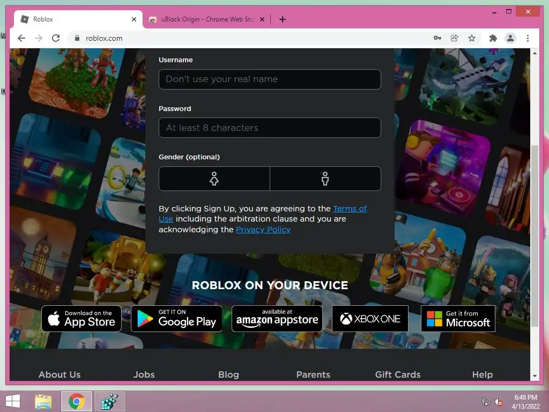Click the scrollbar down arrow

(535, 376)
